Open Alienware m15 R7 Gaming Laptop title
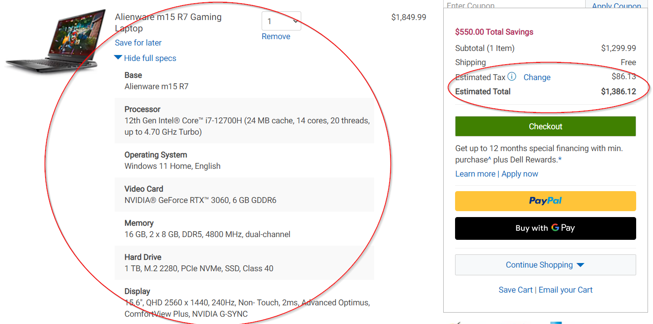 pyautogui.click(x=168, y=23)
